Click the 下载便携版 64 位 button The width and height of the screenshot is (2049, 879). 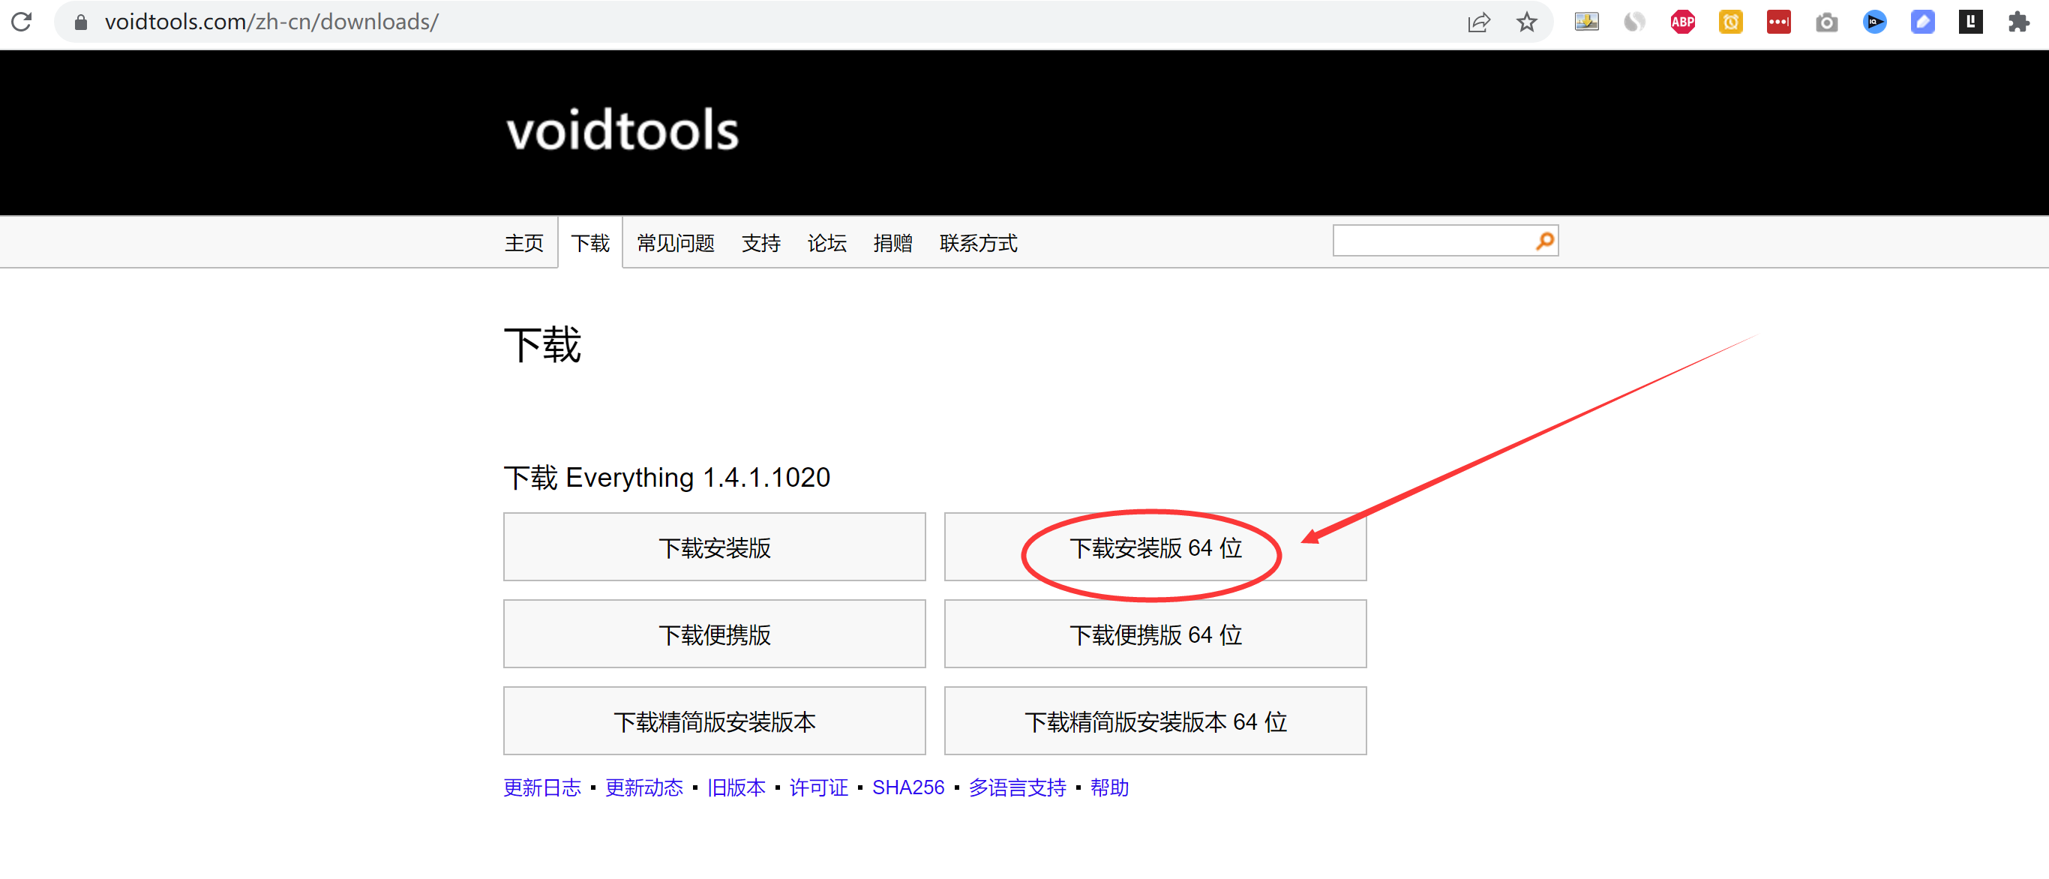(x=1155, y=634)
